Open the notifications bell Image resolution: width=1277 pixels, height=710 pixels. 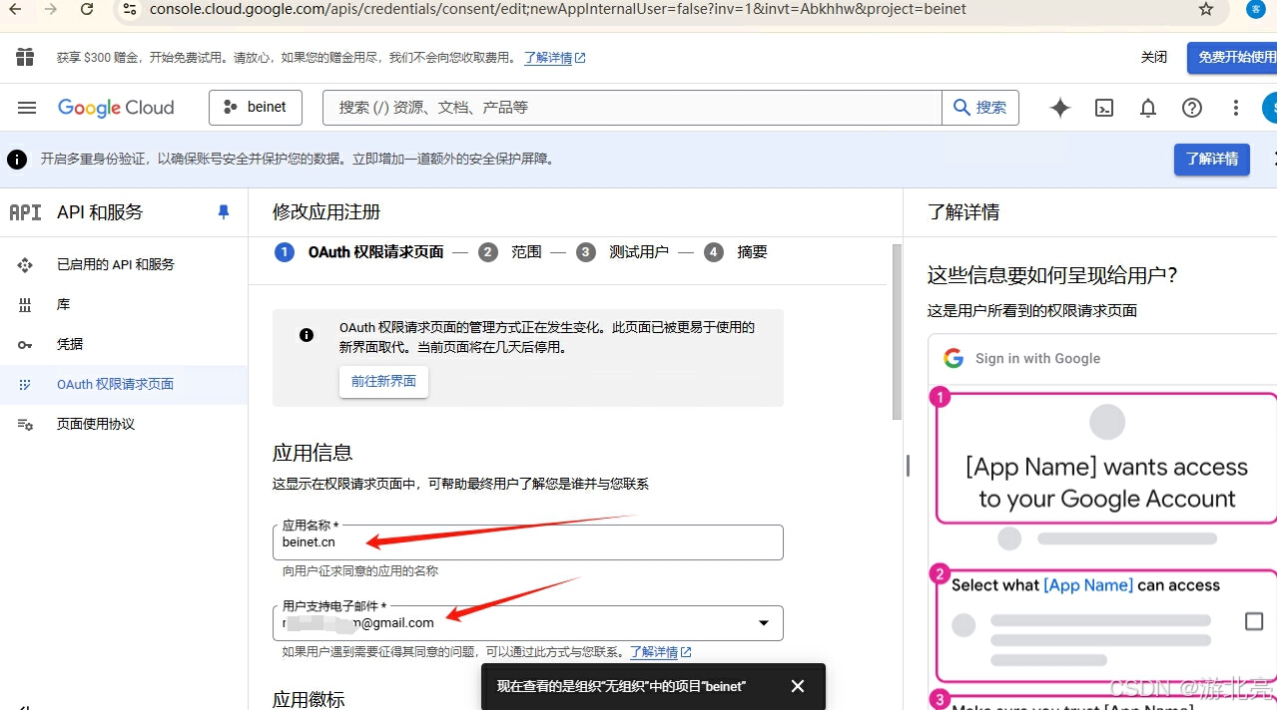(x=1148, y=108)
